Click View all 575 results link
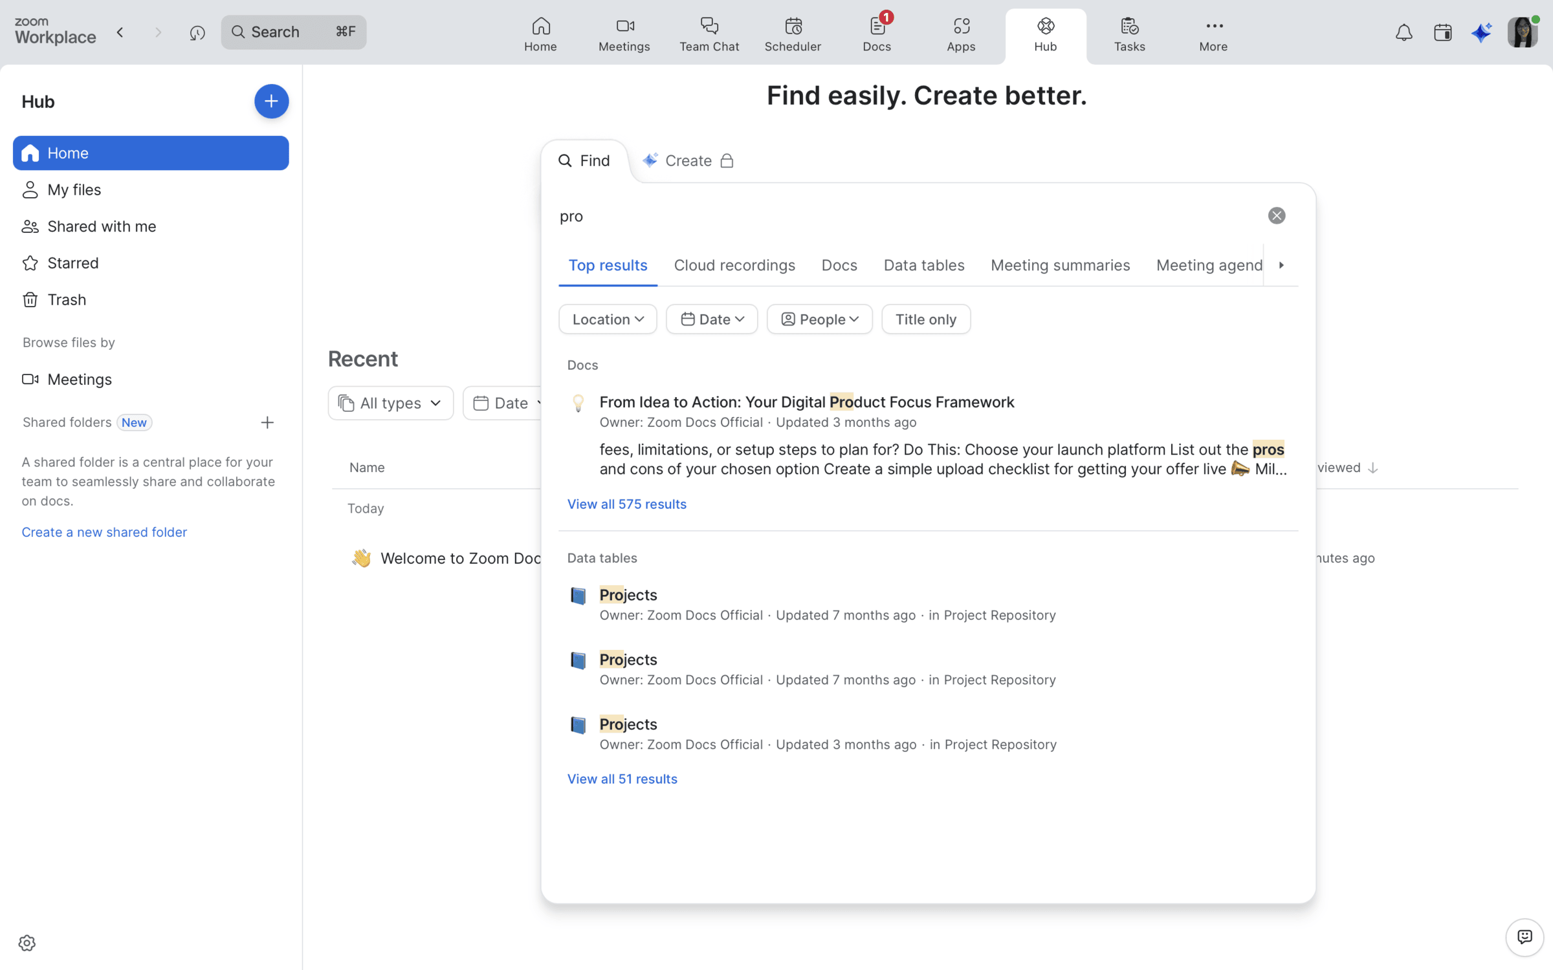The image size is (1553, 970). coord(626,504)
